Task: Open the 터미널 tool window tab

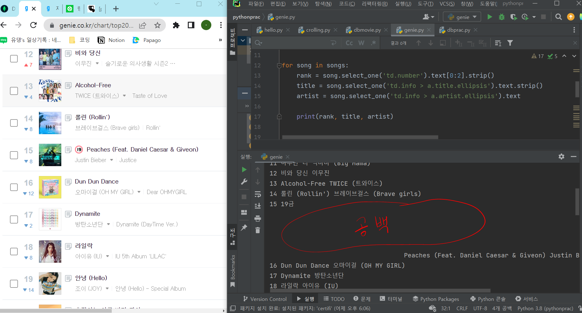Action: click(391, 299)
